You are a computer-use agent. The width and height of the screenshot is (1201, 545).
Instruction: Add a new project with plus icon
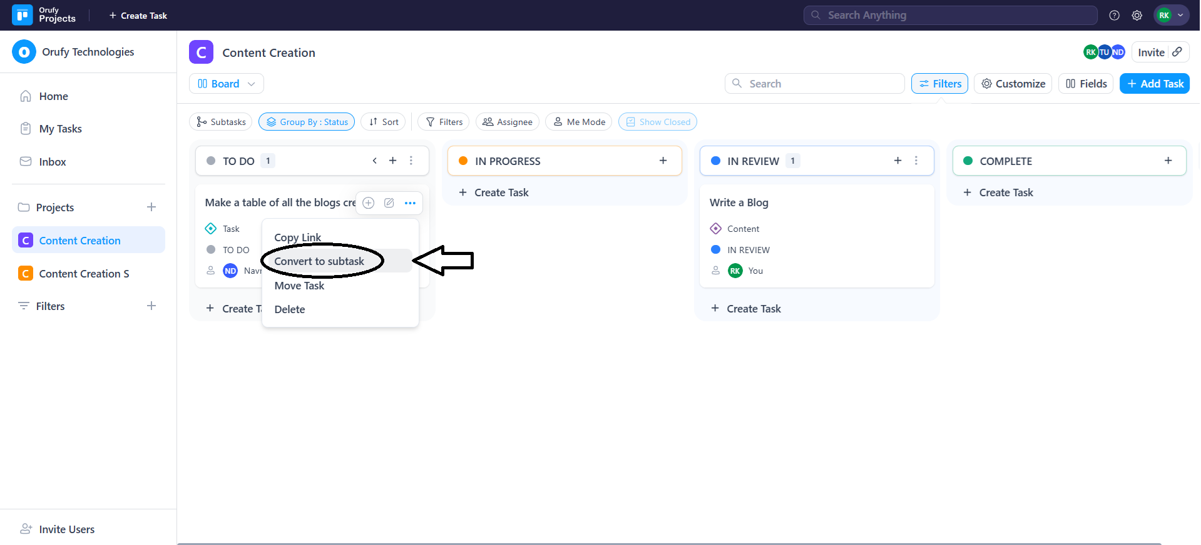tap(151, 207)
